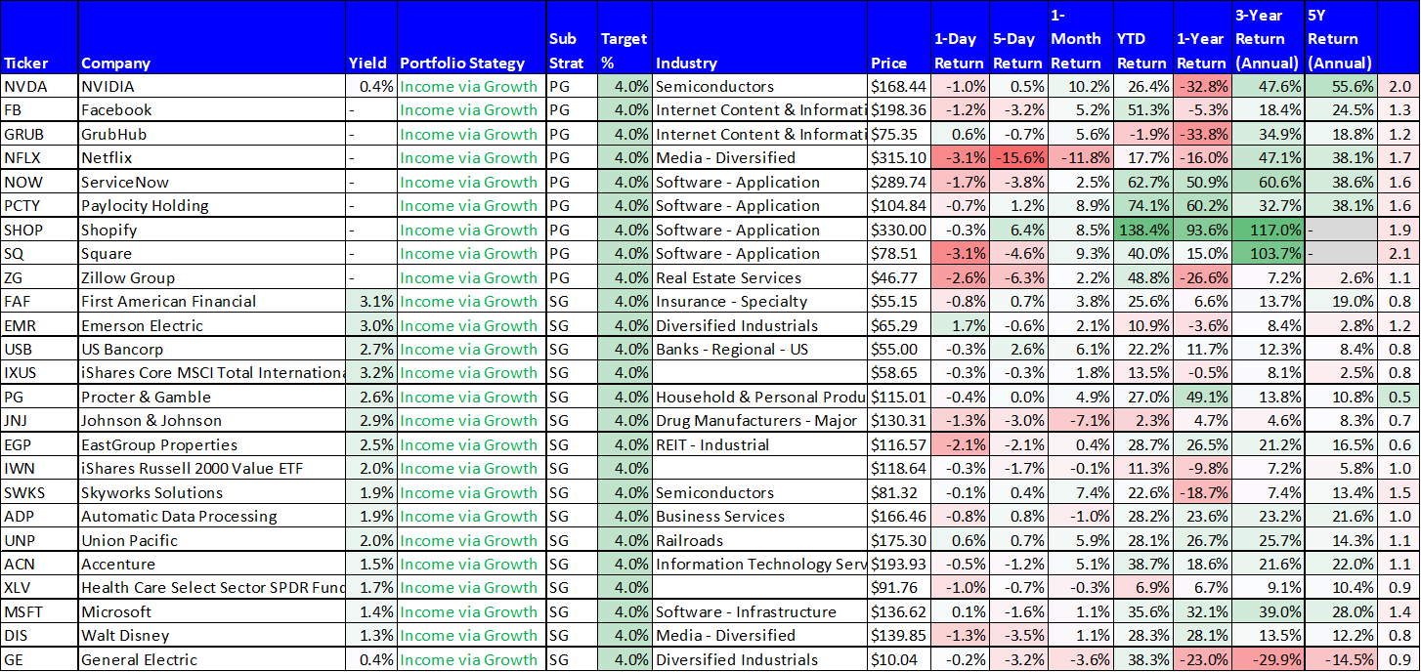Click Square's $78.51 price cell

coord(899,253)
